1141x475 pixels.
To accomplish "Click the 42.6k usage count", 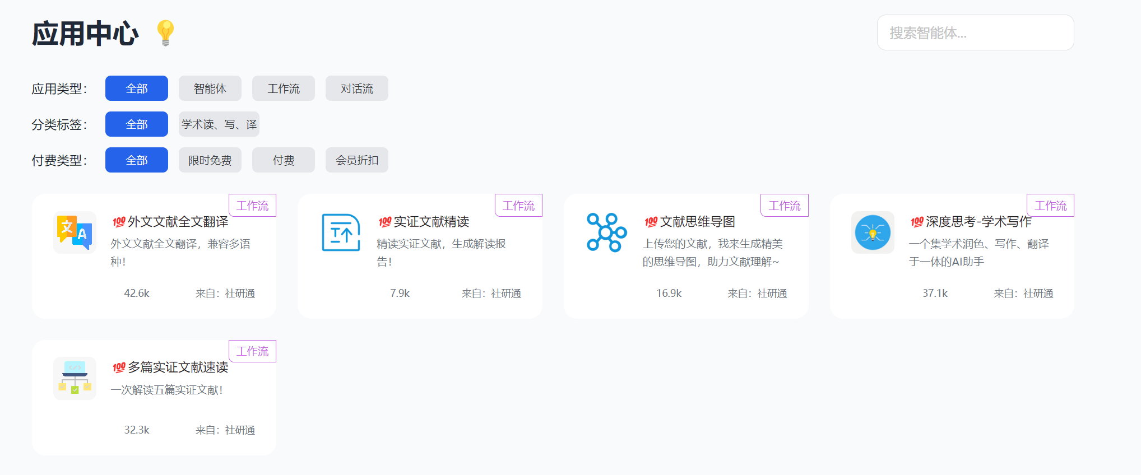I will (137, 294).
